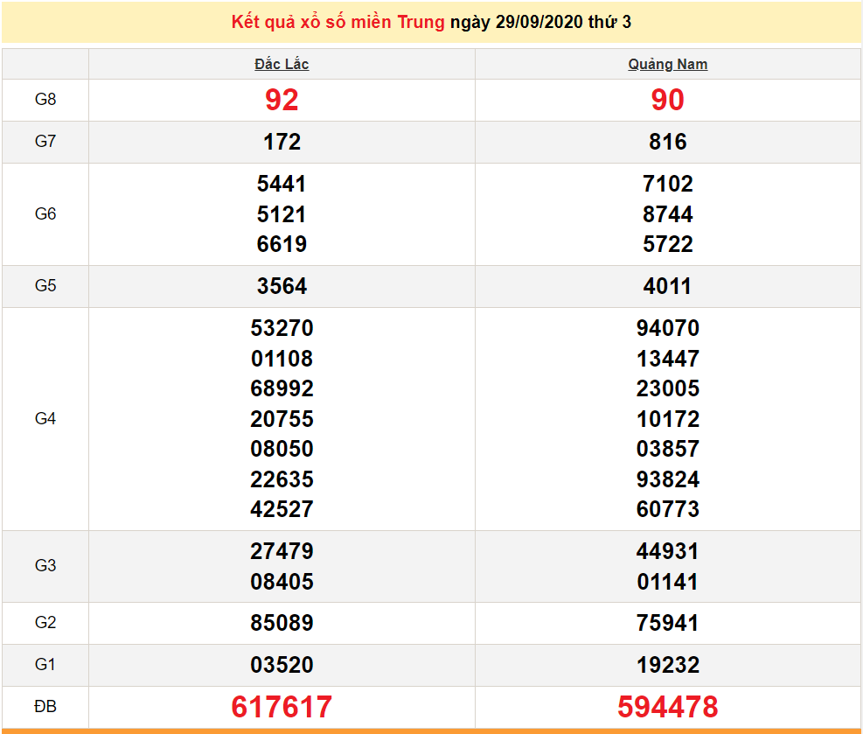The image size is (863, 734).
Task: Click the G4 row label
Action: tap(45, 418)
